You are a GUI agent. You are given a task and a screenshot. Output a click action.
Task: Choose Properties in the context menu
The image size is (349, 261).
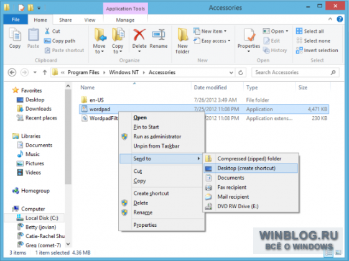[x=162, y=225]
